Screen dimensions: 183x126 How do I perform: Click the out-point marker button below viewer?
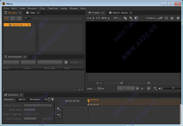pos(149,83)
